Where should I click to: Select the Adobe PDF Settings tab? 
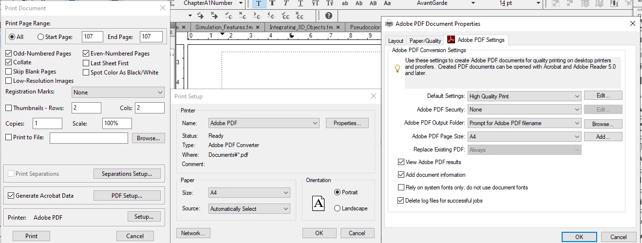tap(476, 40)
